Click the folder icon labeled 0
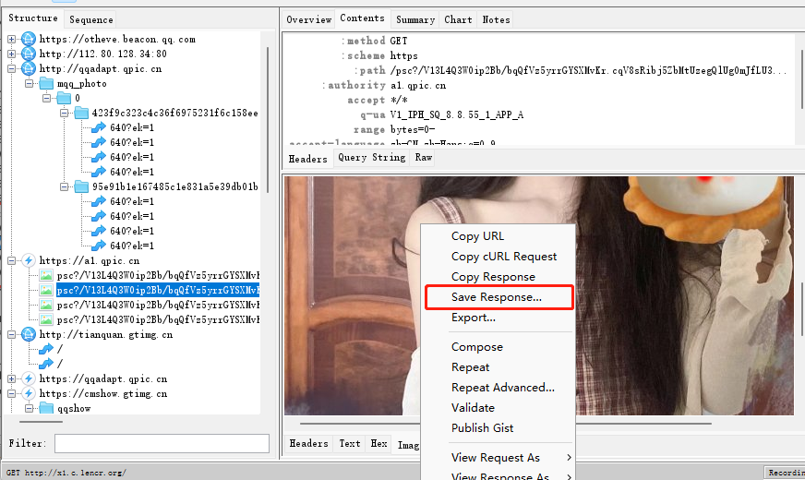Screen dimensions: 805x480 65,98
